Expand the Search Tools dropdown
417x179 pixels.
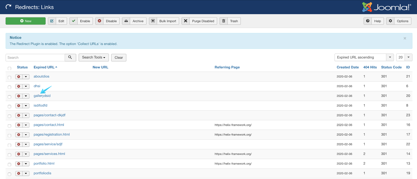tap(93, 57)
